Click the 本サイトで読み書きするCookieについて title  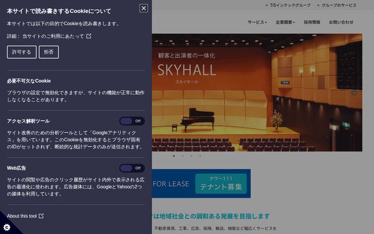[59, 11]
